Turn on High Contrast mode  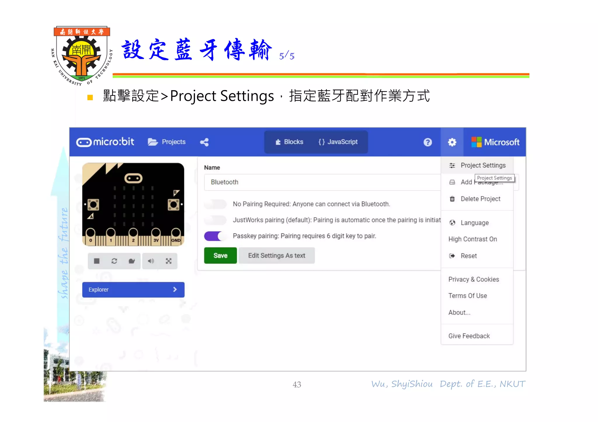point(477,239)
